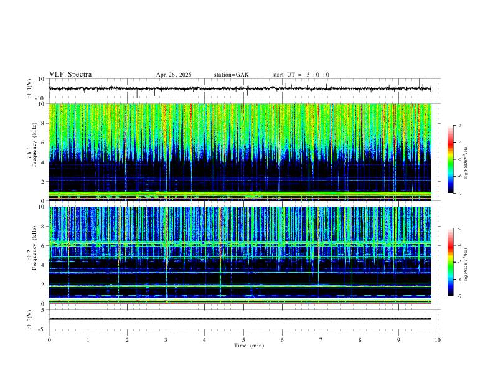Click the "-5" label on lower color bar
493x381 pixels.
pos(459,262)
